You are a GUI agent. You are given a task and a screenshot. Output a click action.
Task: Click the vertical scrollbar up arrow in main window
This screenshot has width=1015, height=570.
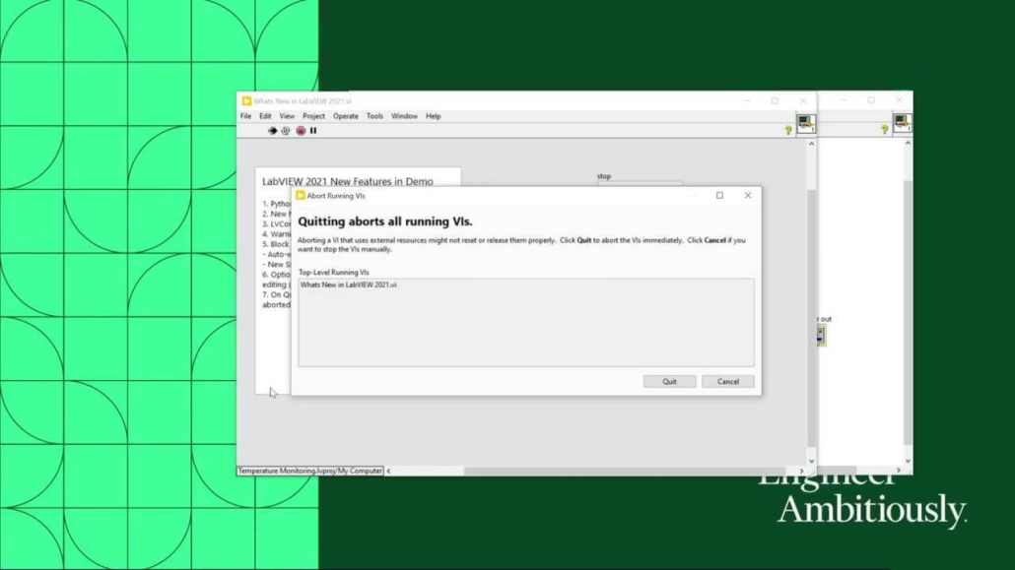point(811,144)
